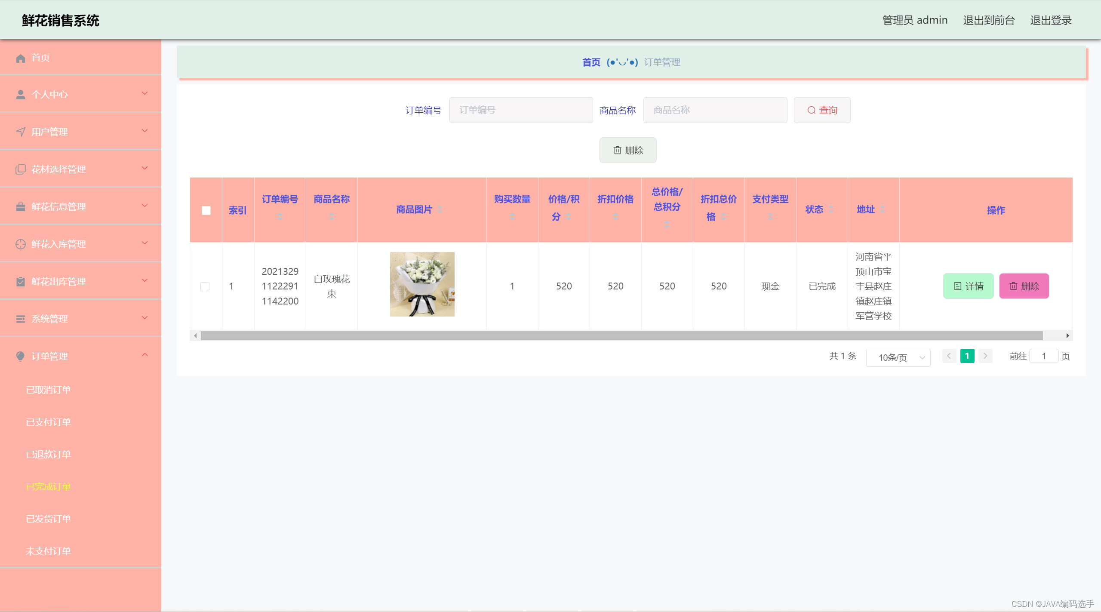
Task: Click the sort arrows on 支付类型 column
Action: [x=770, y=217]
